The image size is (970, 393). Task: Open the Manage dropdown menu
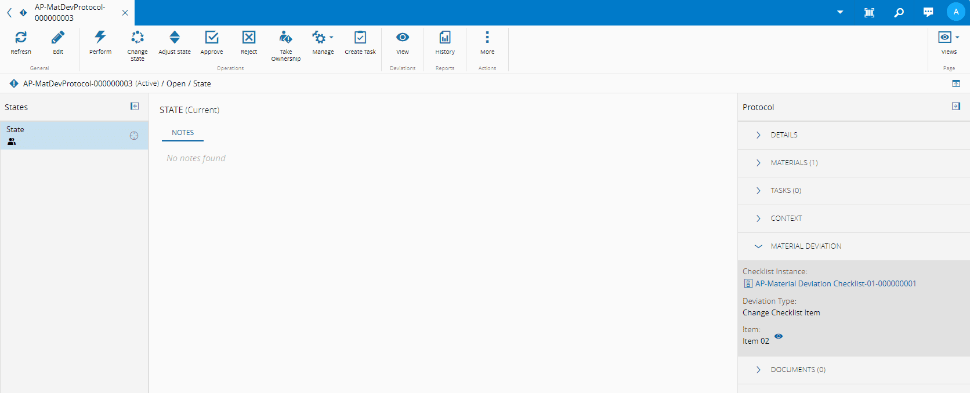coord(323,38)
